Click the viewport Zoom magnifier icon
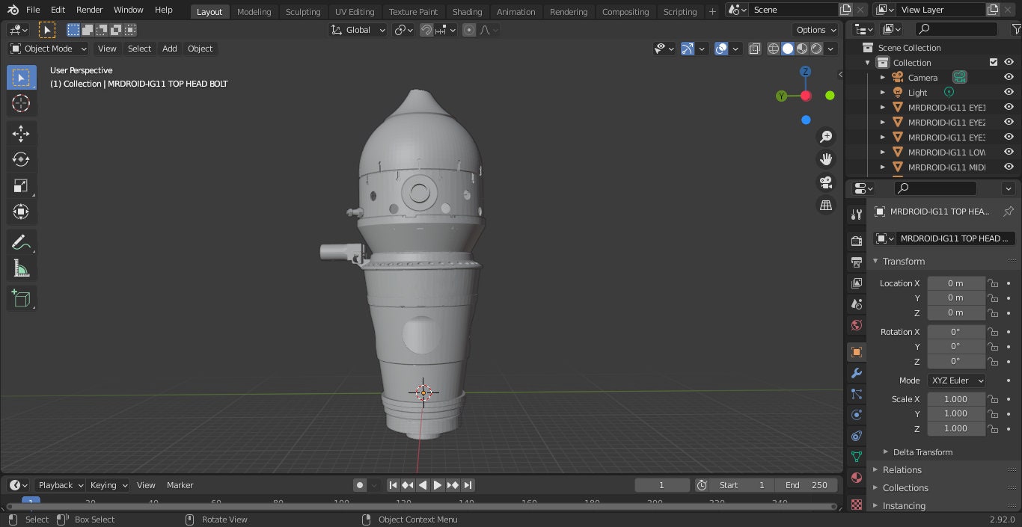Screen dimensions: 1022x527 [x=825, y=136]
